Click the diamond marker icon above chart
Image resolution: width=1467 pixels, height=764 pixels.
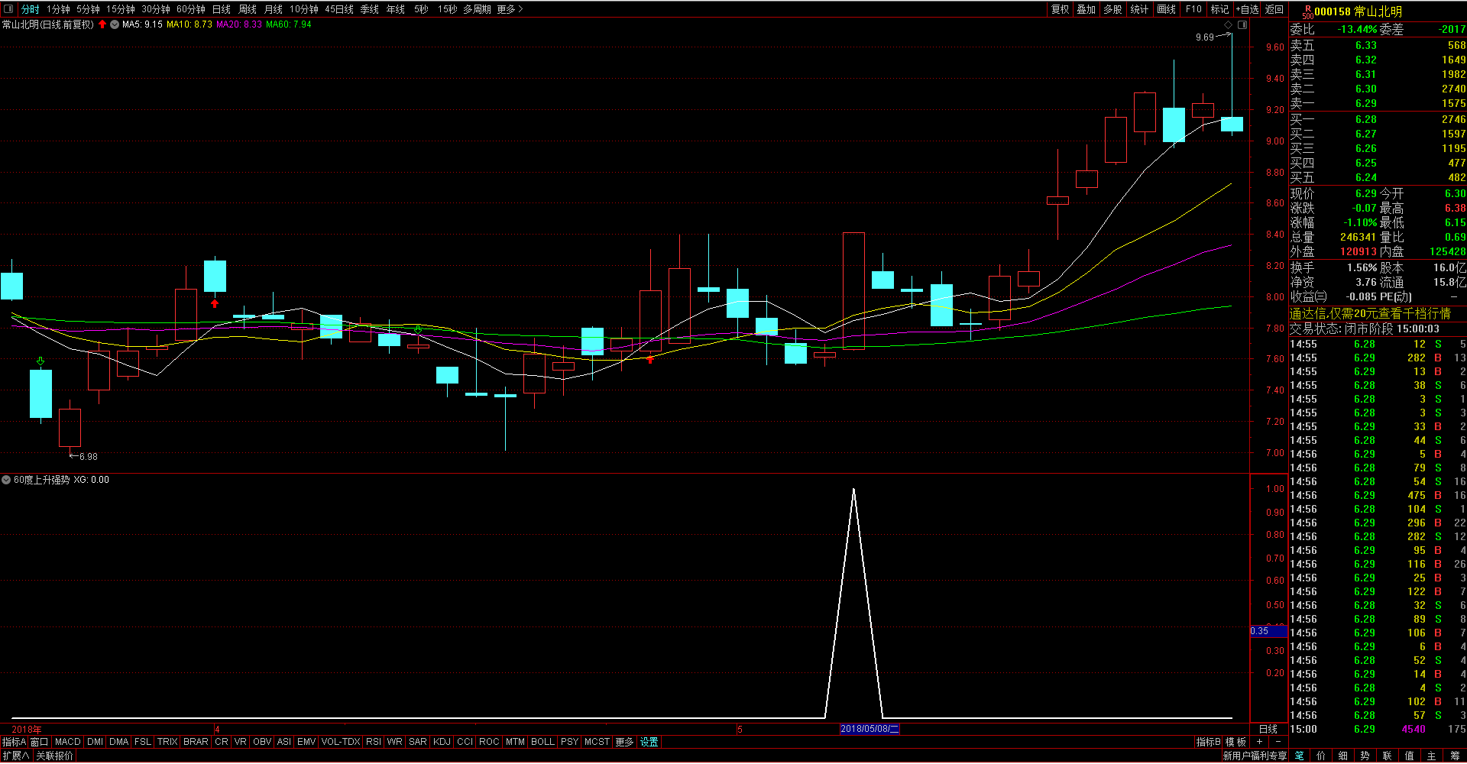click(x=1229, y=25)
